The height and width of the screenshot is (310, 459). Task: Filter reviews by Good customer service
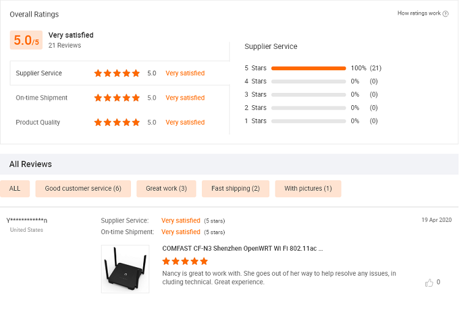[x=83, y=188]
